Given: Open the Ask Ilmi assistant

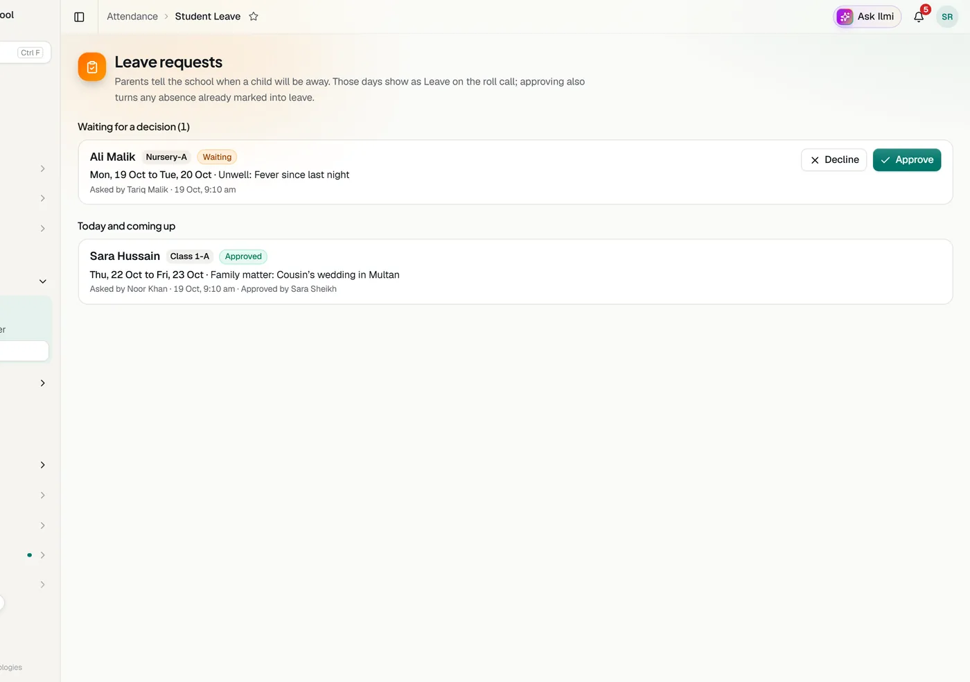Looking at the screenshot, I should [867, 17].
